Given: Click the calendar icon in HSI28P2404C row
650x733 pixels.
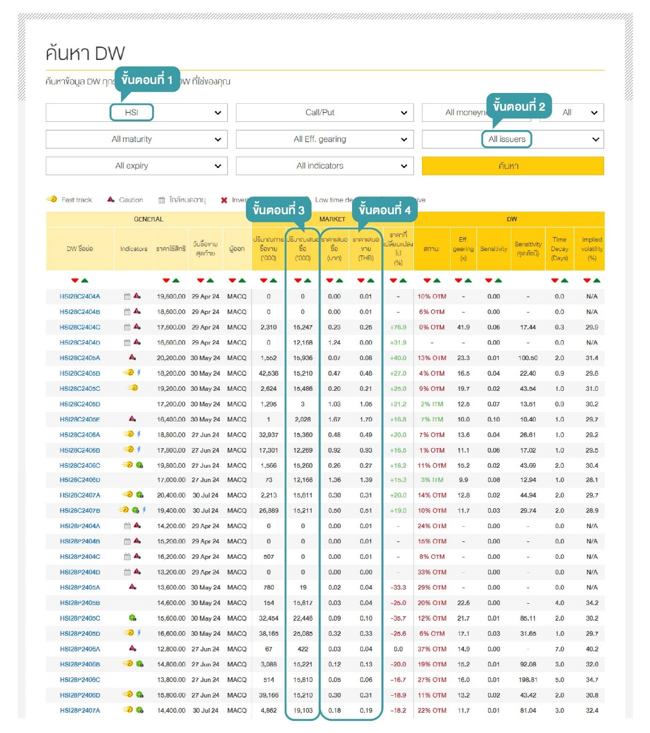Looking at the screenshot, I should tap(127, 557).
